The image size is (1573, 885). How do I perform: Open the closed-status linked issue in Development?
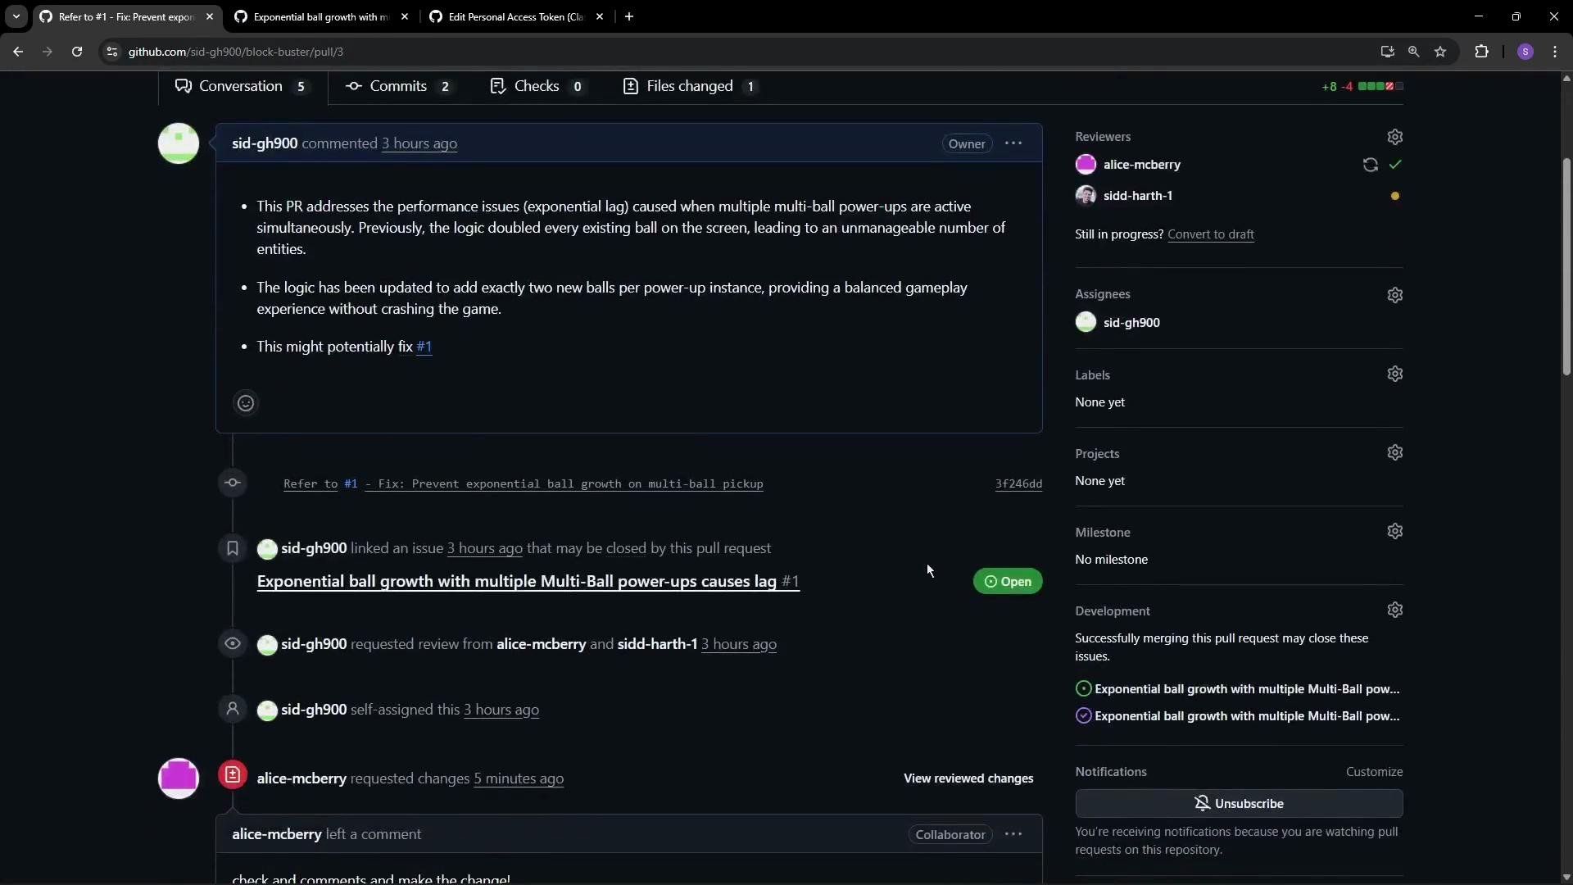(x=1238, y=716)
